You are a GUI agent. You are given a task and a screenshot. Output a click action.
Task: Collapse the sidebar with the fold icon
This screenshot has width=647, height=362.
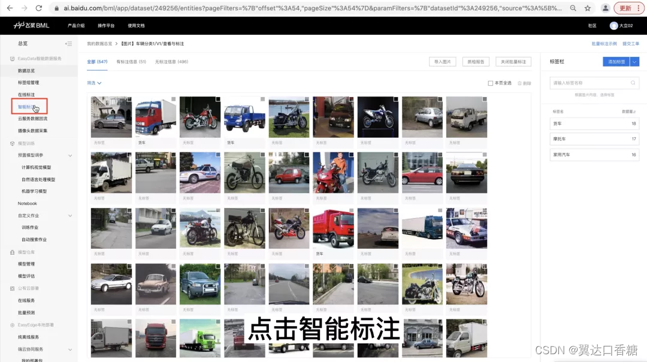click(68, 43)
